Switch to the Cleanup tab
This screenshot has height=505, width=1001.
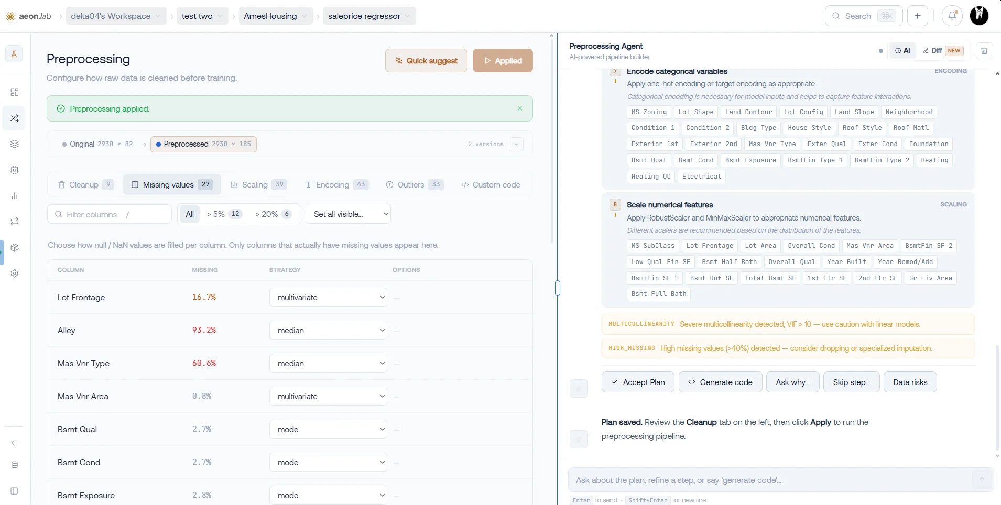(85, 185)
